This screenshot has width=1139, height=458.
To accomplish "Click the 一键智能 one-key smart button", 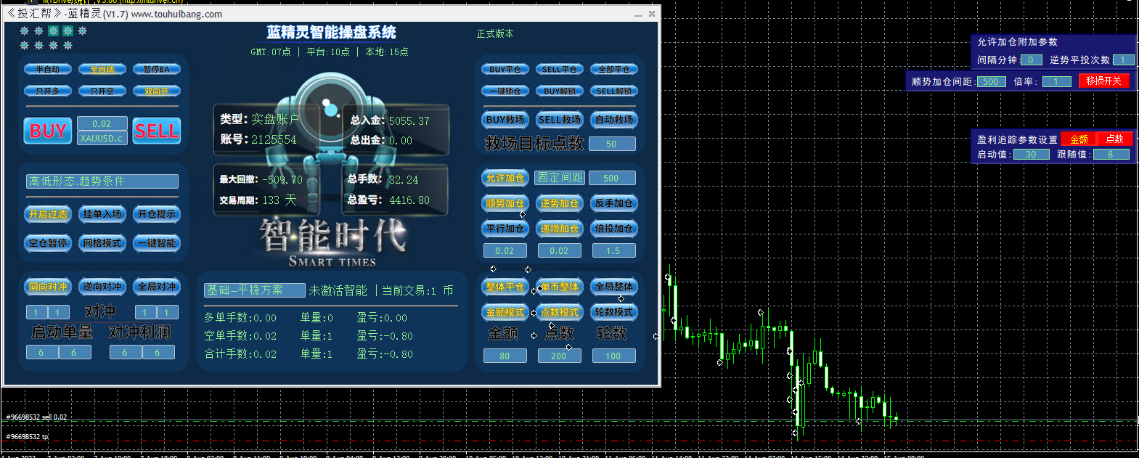I will [157, 243].
